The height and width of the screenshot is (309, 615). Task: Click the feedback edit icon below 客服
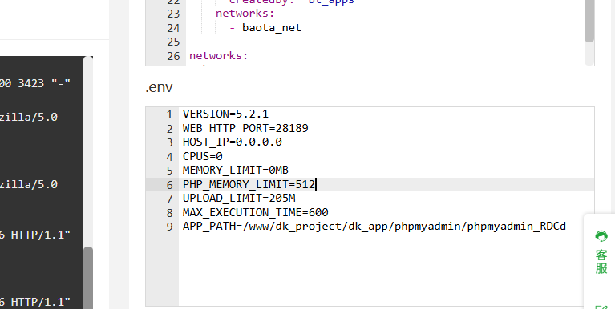pos(601,307)
